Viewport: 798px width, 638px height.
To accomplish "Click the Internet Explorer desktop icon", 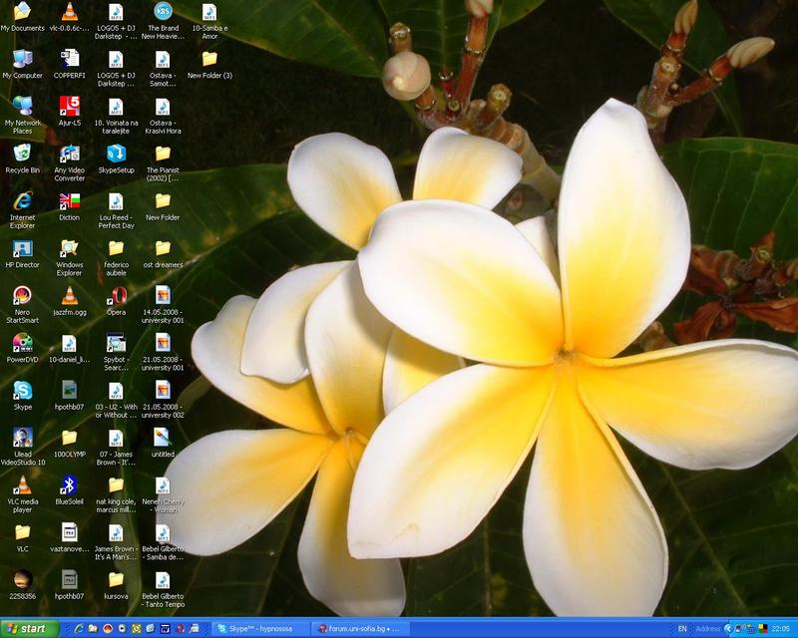I will (x=22, y=200).
